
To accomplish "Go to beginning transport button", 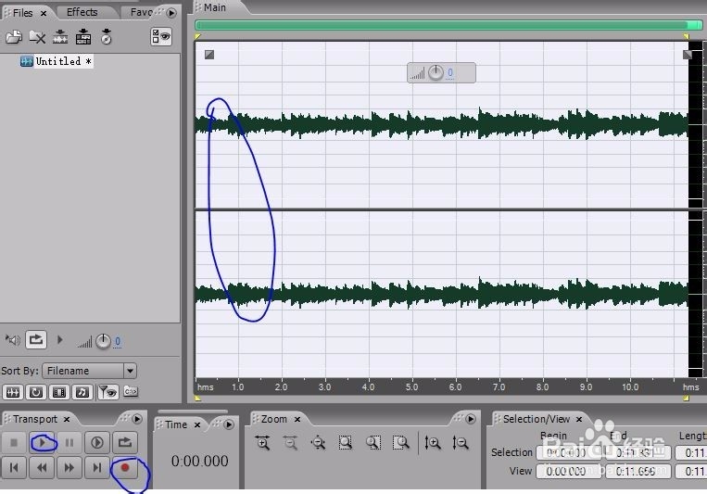I will 14,467.
